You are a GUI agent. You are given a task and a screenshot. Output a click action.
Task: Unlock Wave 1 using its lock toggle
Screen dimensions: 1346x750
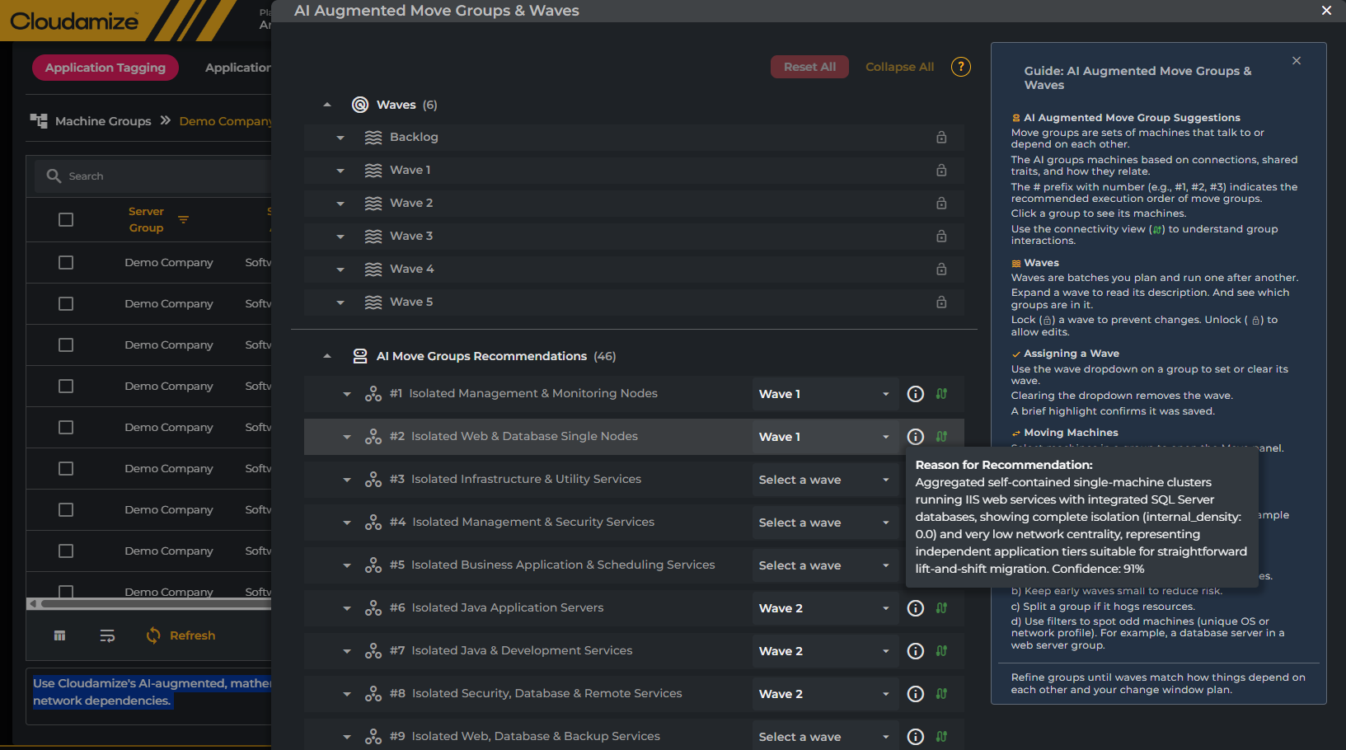(941, 171)
